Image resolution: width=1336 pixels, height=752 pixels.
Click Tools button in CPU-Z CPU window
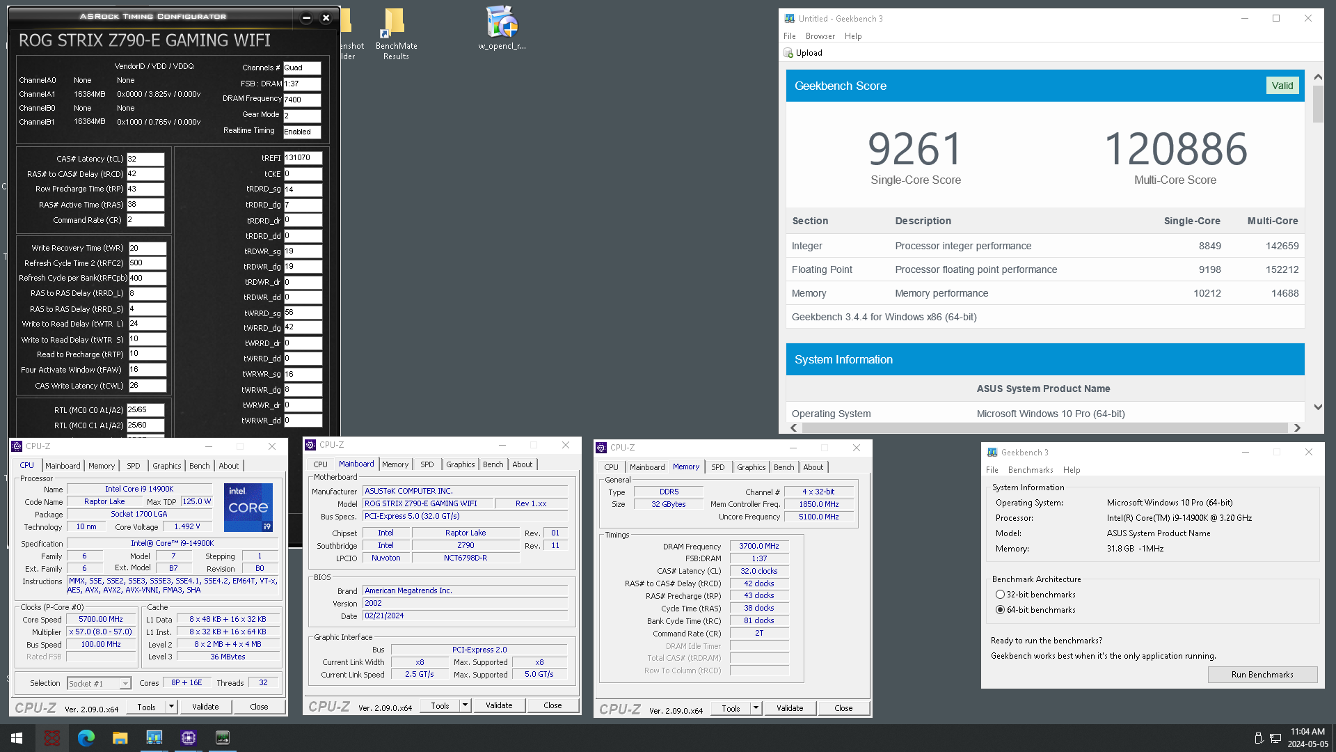coord(146,707)
